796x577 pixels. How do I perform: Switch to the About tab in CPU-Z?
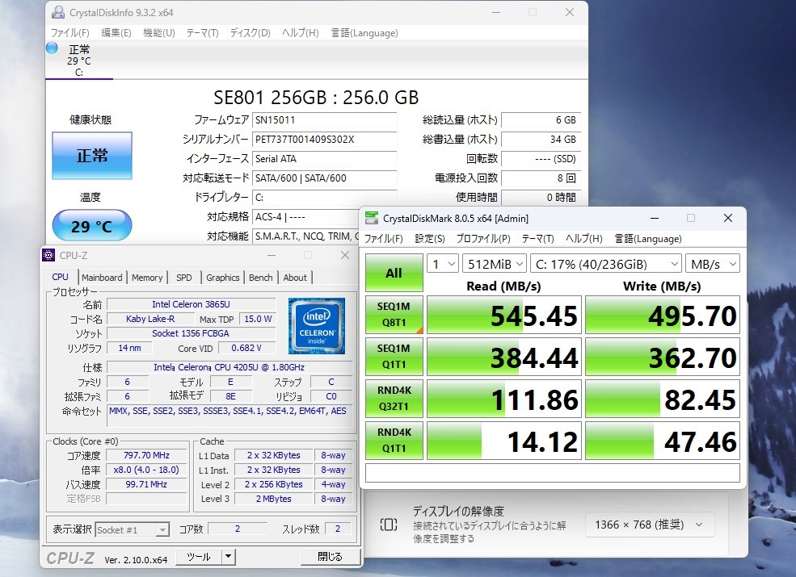click(295, 278)
